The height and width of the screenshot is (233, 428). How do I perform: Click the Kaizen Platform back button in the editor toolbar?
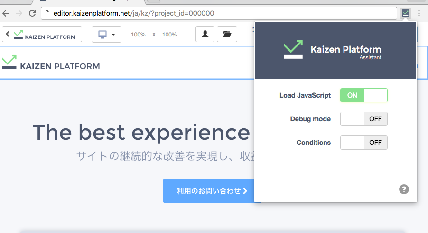point(42,34)
